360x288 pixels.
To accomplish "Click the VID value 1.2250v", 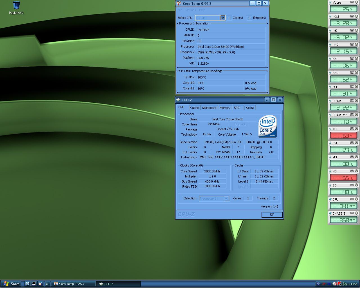I will [x=231, y=64].
